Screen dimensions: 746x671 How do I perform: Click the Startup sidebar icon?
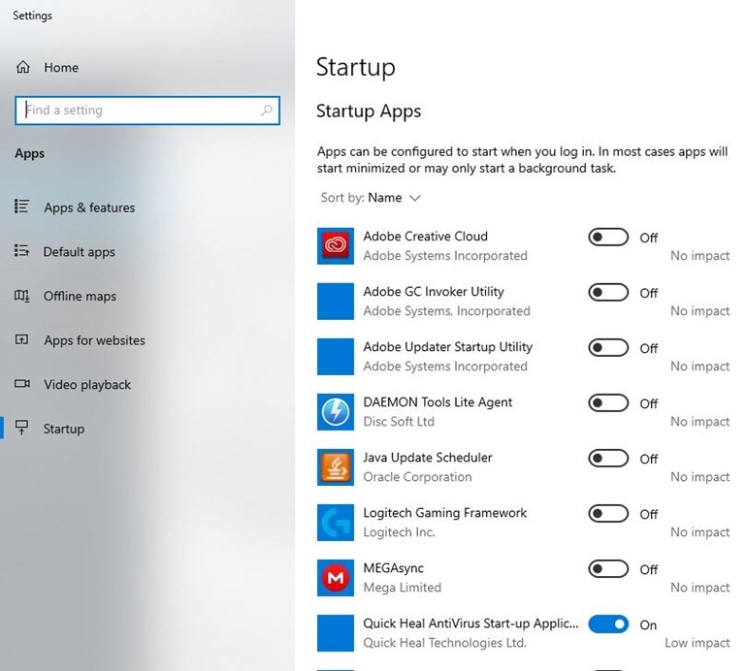tap(22, 428)
